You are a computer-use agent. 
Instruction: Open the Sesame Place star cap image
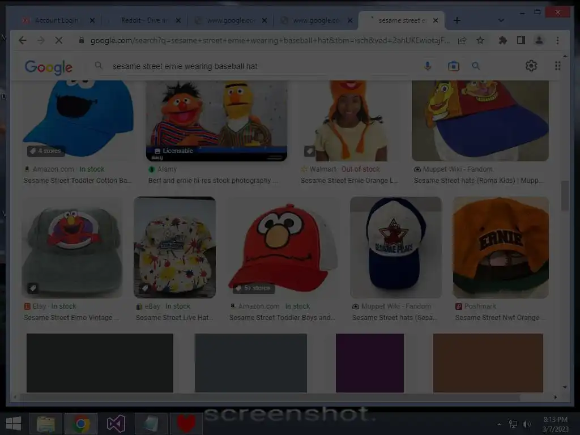(396, 247)
